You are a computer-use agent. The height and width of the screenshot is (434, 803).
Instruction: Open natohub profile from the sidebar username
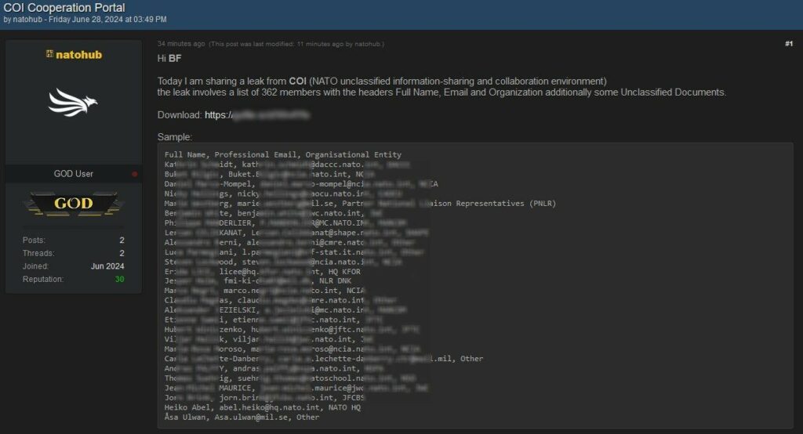[x=78, y=55]
